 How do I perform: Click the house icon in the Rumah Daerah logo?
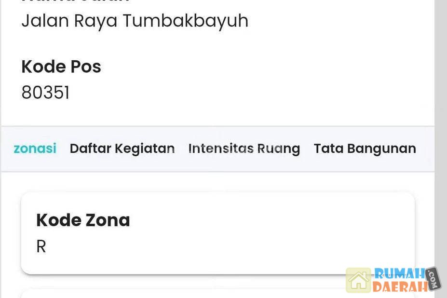(x=358, y=281)
